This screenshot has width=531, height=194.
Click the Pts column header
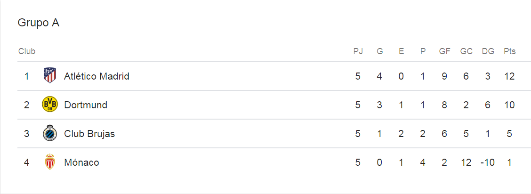(x=509, y=51)
